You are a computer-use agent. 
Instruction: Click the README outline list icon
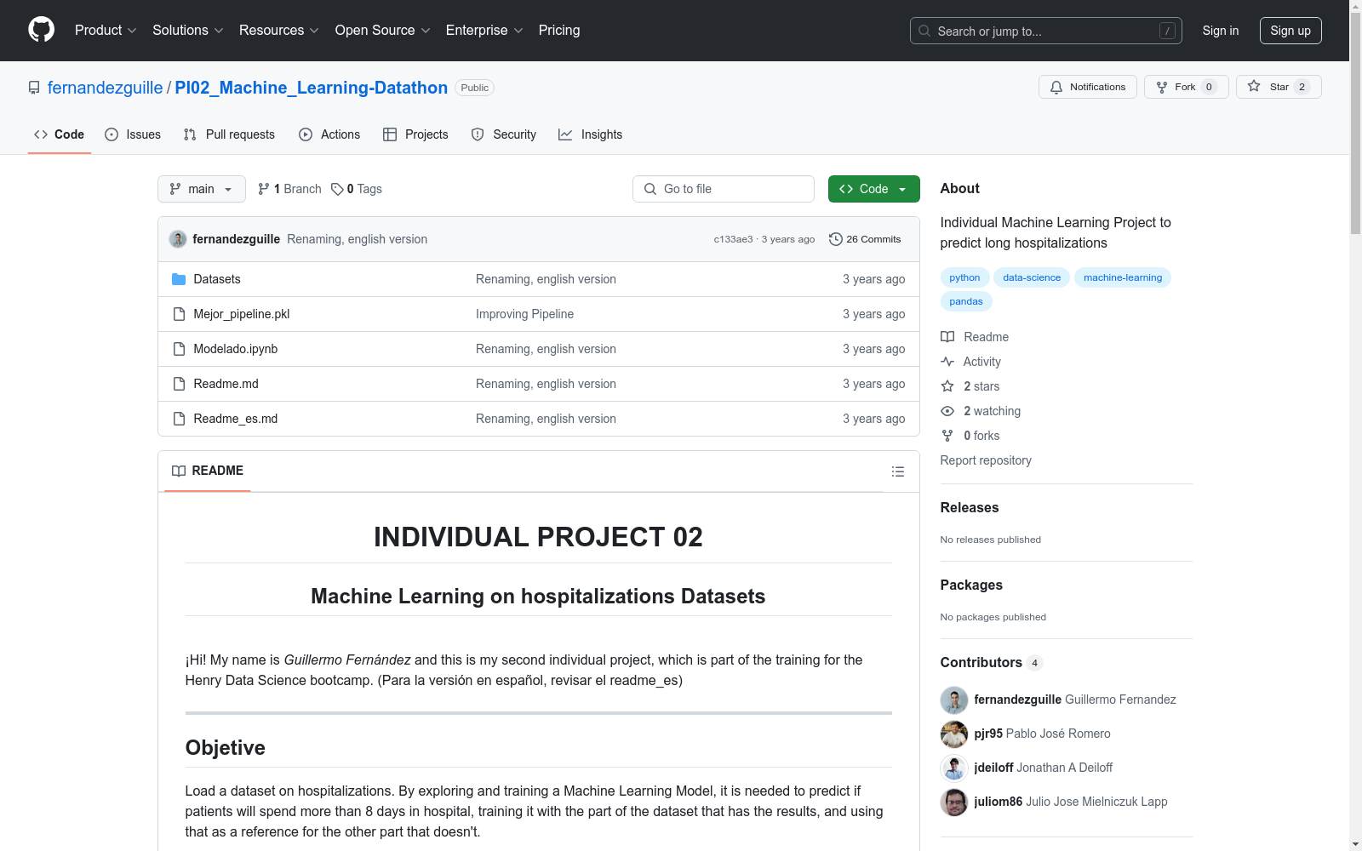tap(897, 471)
